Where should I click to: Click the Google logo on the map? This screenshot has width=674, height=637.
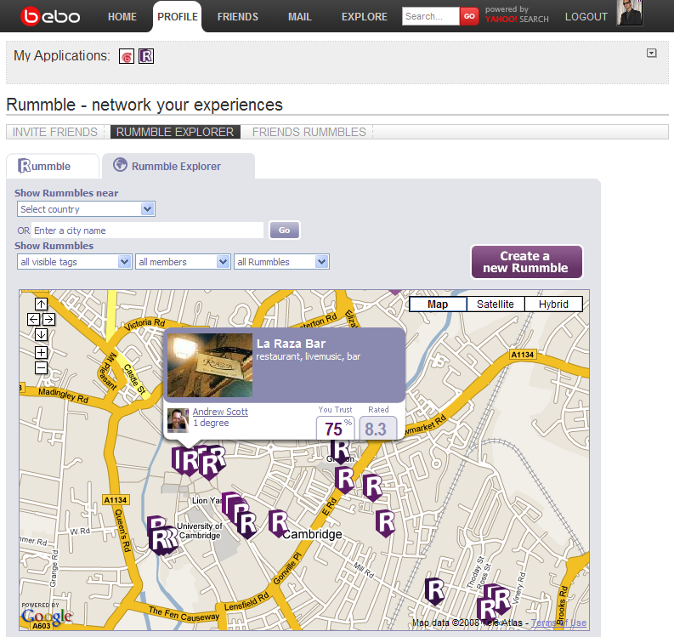(47, 616)
